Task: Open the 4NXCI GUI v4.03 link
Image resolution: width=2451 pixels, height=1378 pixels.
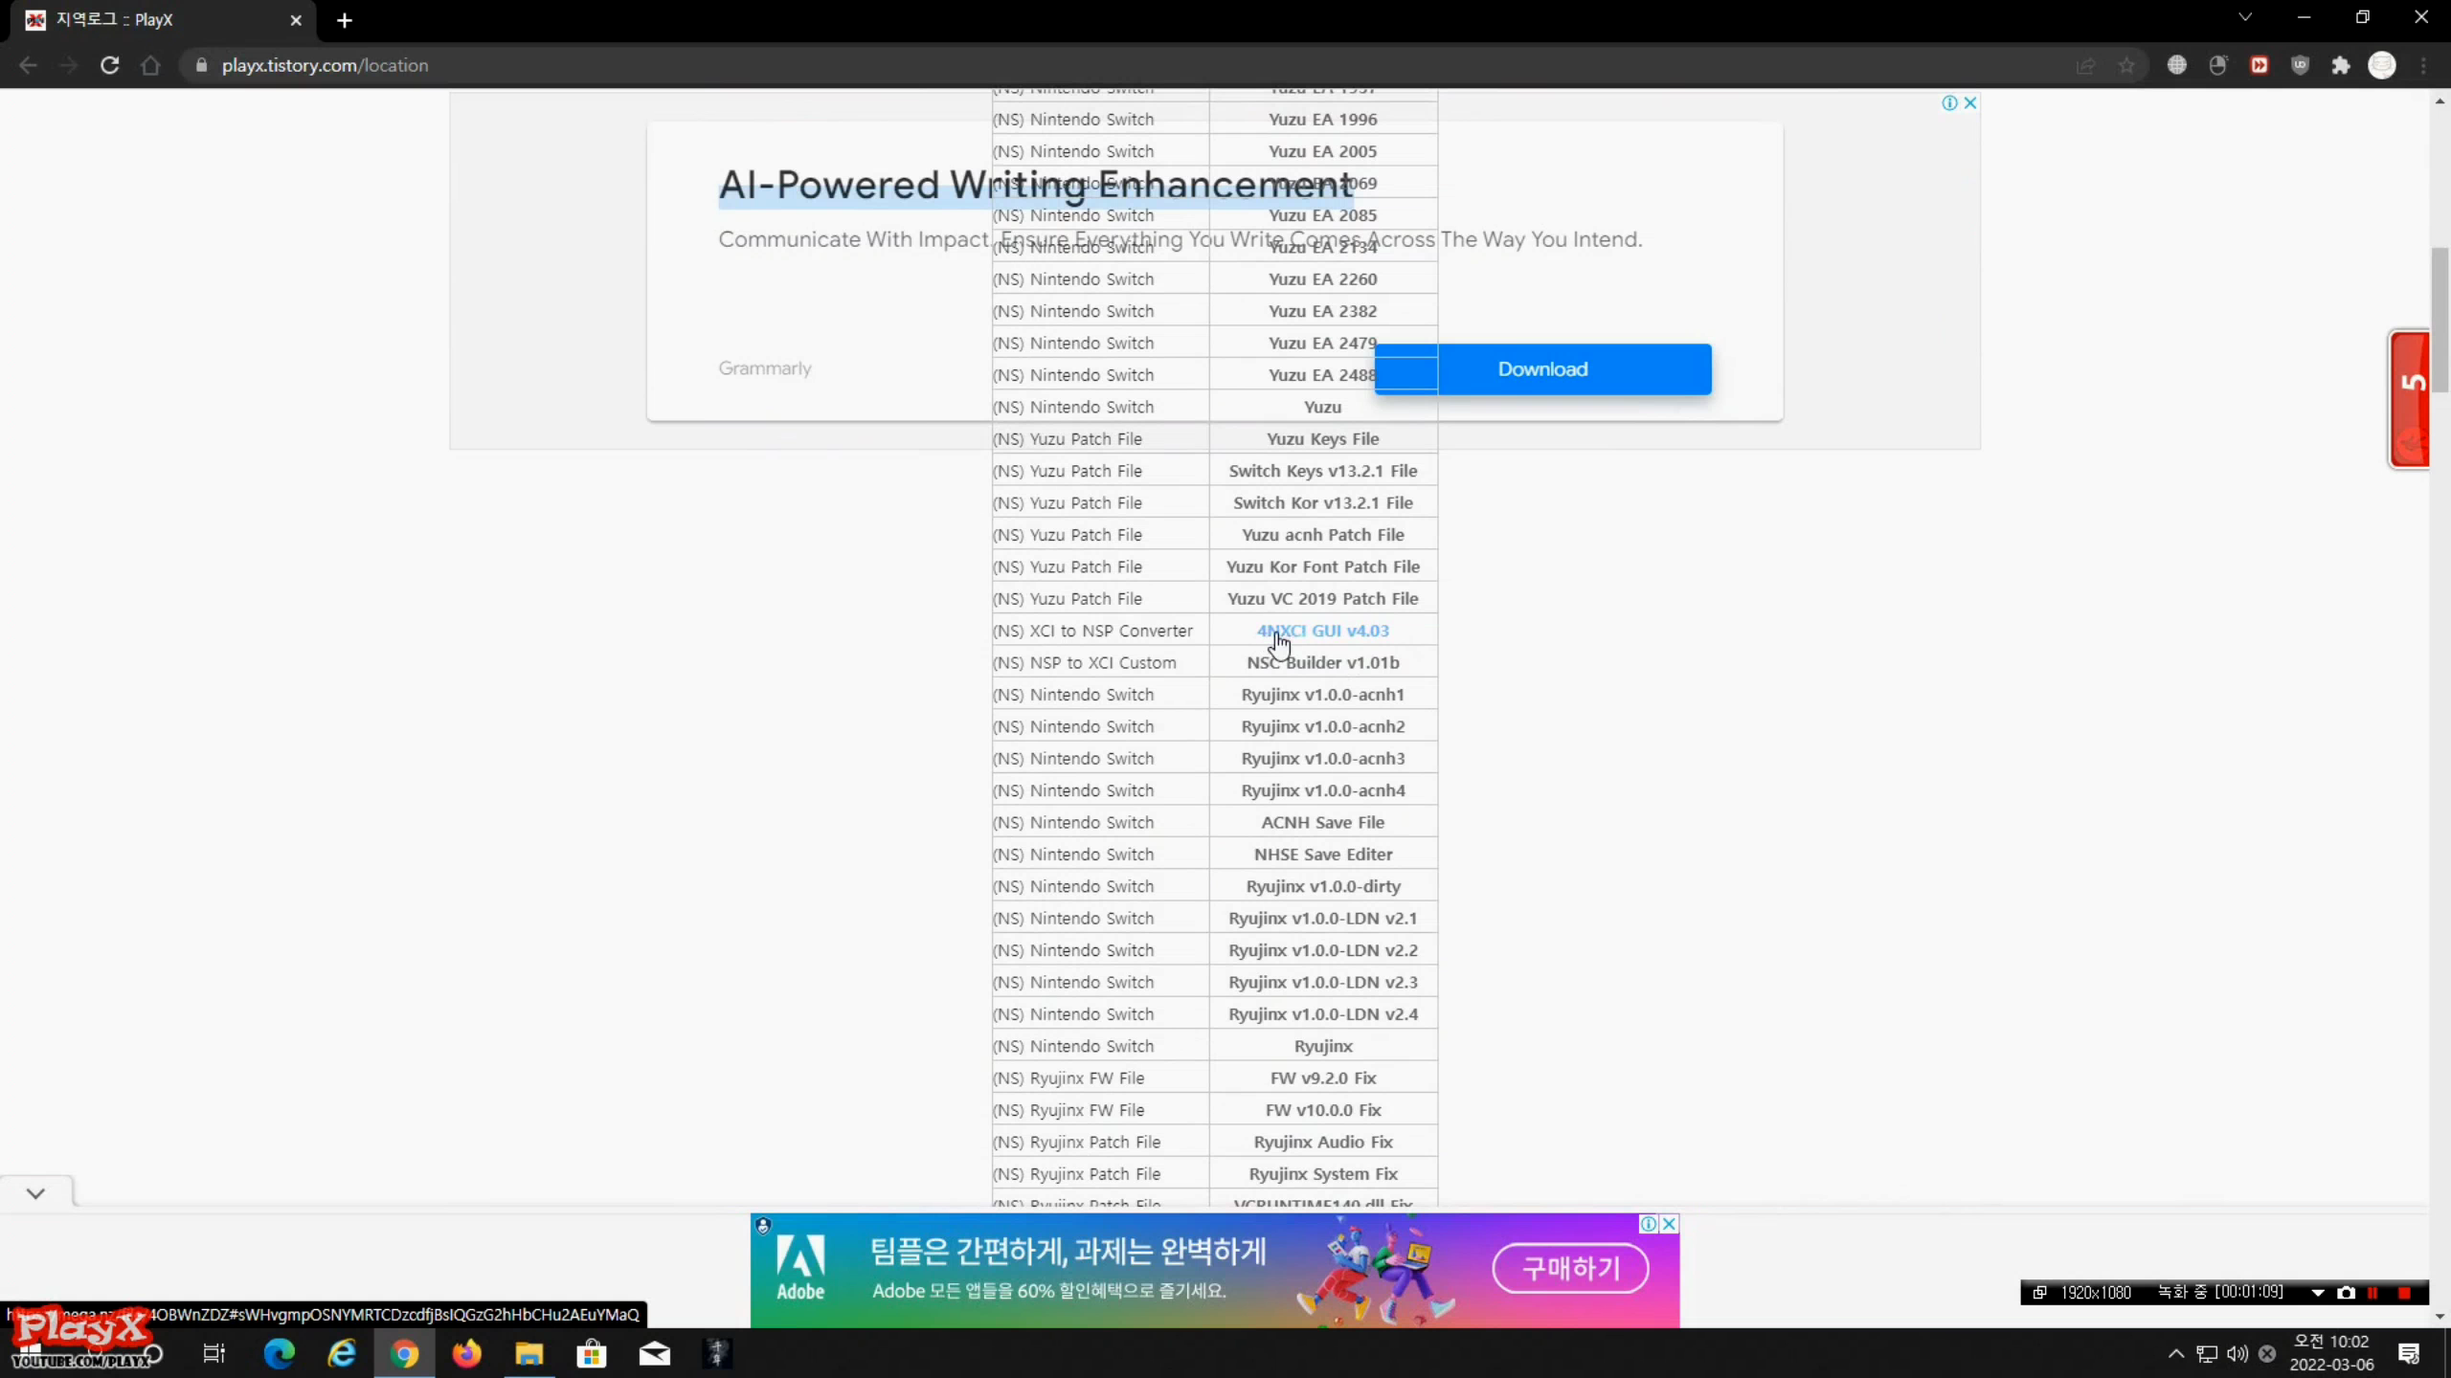Action: coord(1322,631)
